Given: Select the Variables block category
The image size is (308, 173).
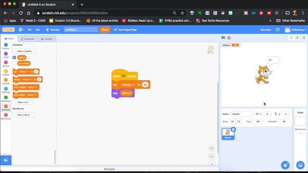Looking at the screenshot, I should (x=6, y=108).
